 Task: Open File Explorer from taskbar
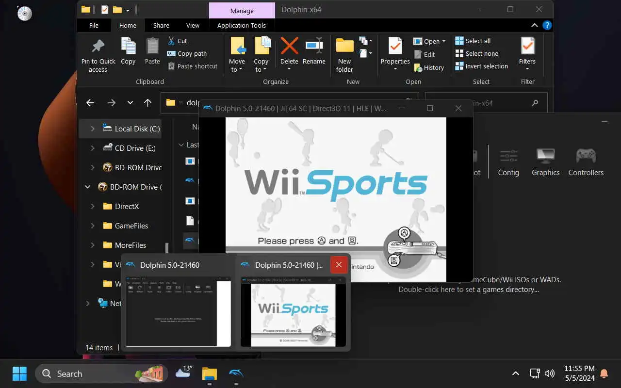point(209,373)
